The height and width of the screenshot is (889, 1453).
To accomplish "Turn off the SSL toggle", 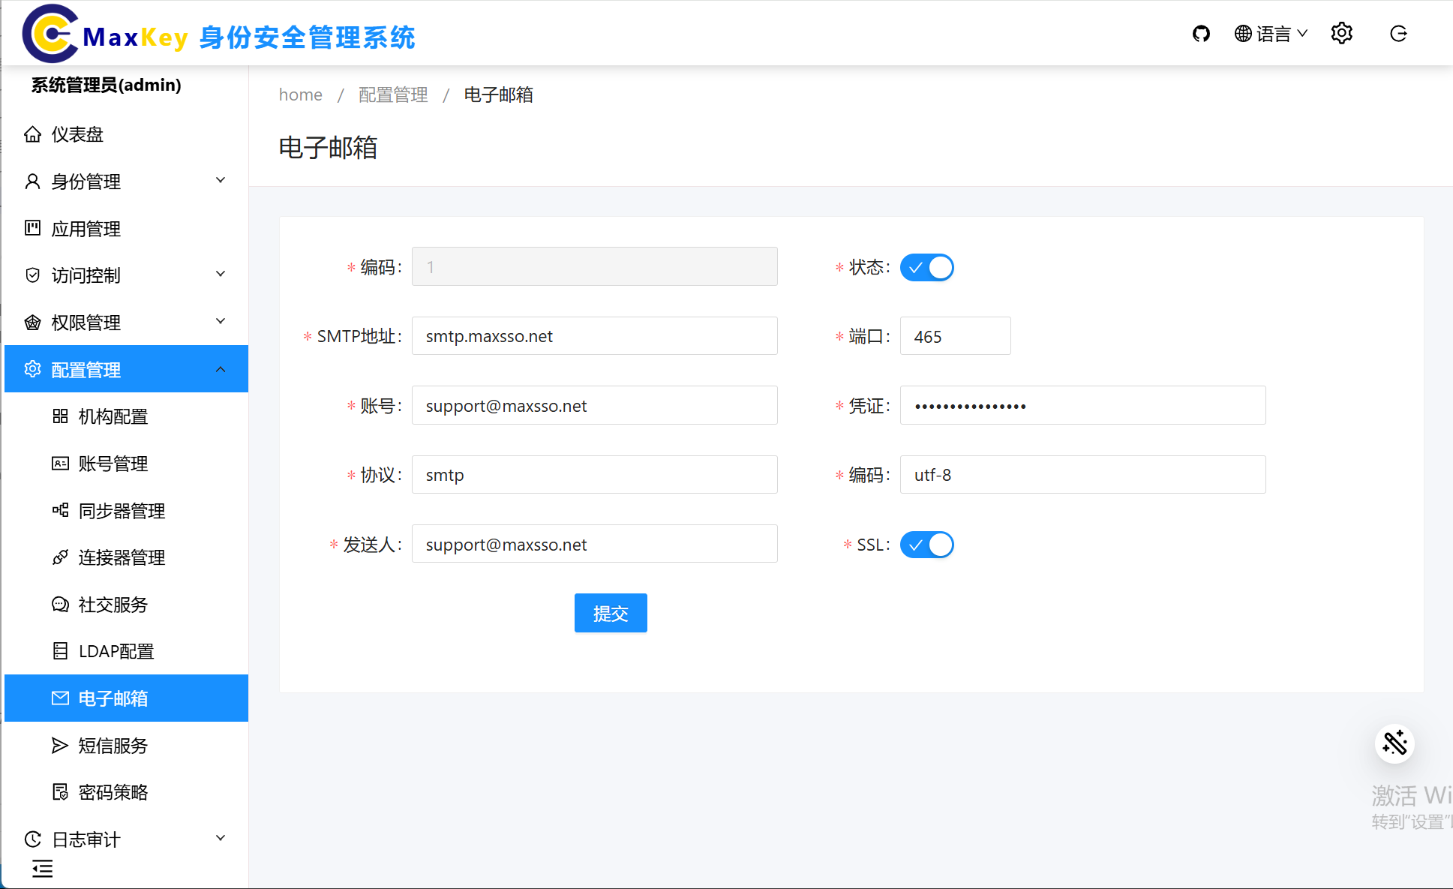I will (x=927, y=545).
